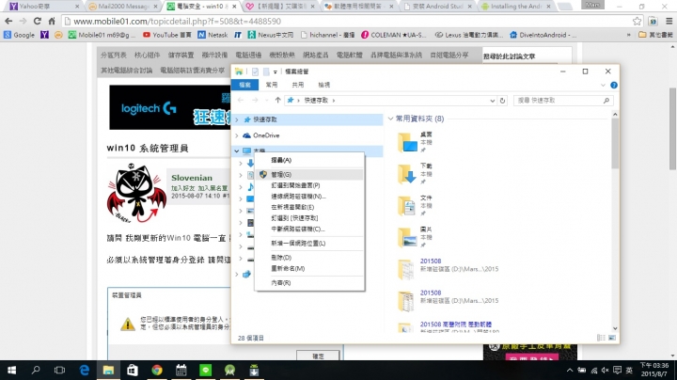Open the address bar history dropdown in Explorer

pyautogui.click(x=492, y=101)
